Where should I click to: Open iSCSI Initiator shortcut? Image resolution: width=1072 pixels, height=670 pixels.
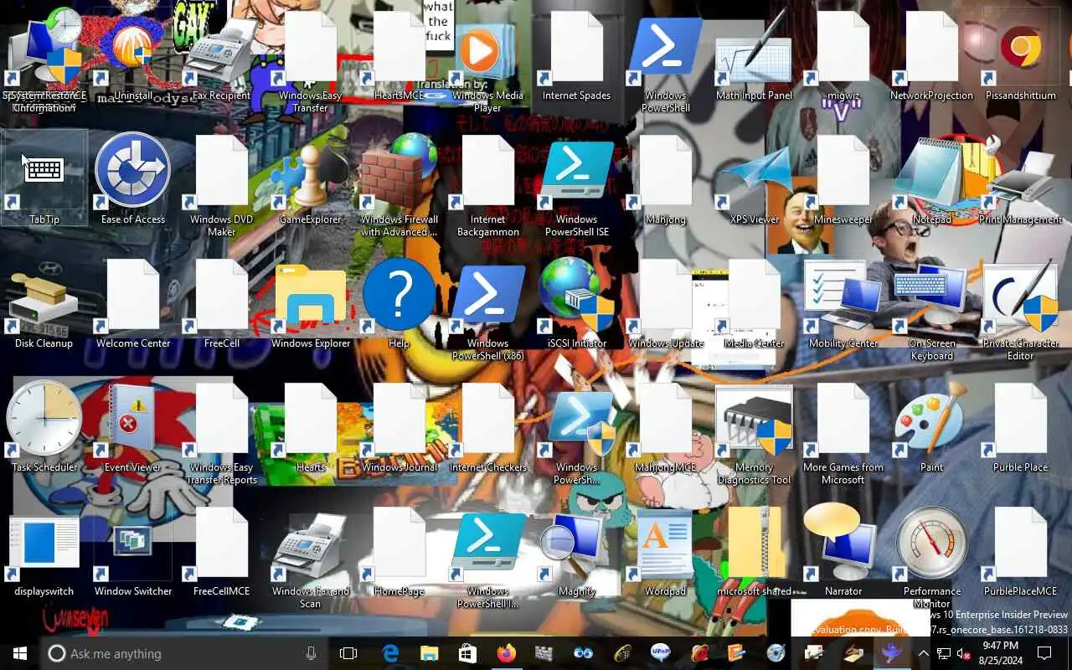pyautogui.click(x=576, y=304)
